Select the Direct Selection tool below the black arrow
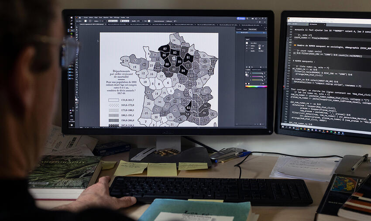This screenshot has height=221, width=371. coord(77,30)
